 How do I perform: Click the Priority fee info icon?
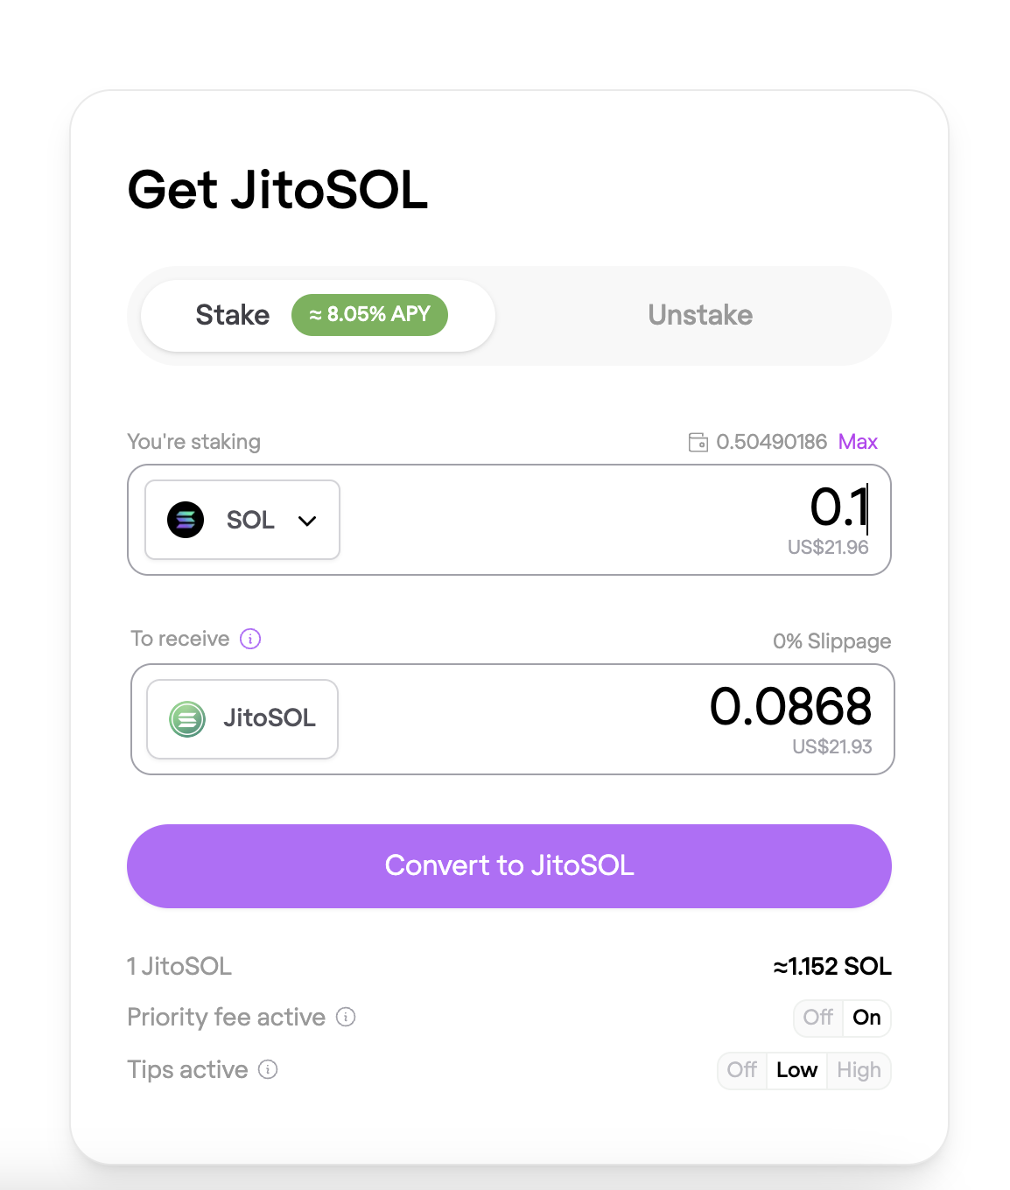tap(347, 1017)
